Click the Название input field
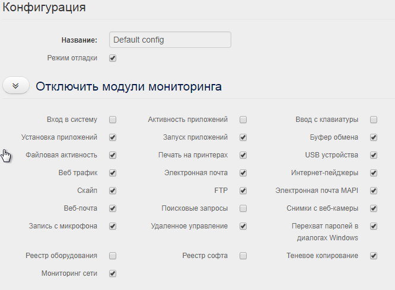Viewport: 395px width, 290px height. coord(170,40)
